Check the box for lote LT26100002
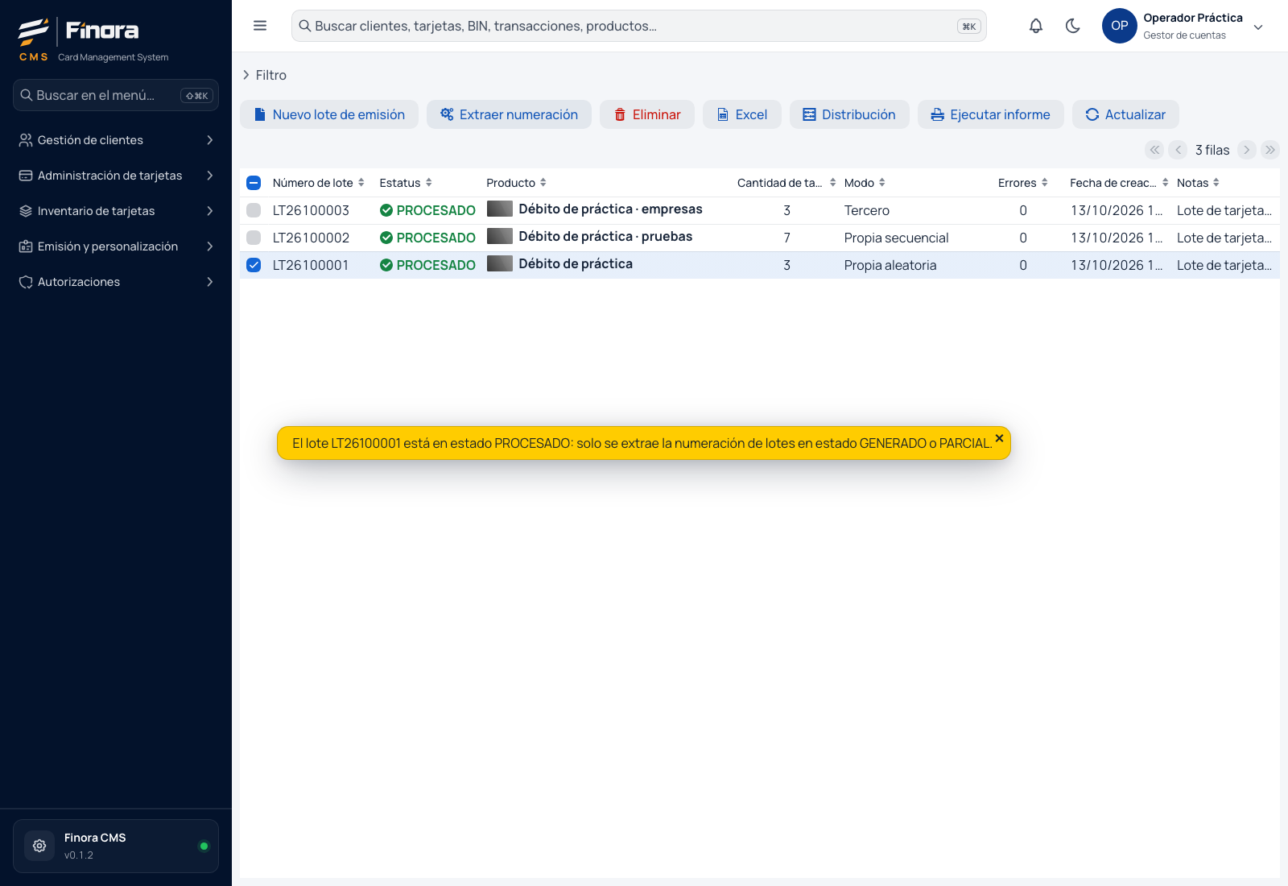This screenshot has width=1288, height=886. click(254, 238)
